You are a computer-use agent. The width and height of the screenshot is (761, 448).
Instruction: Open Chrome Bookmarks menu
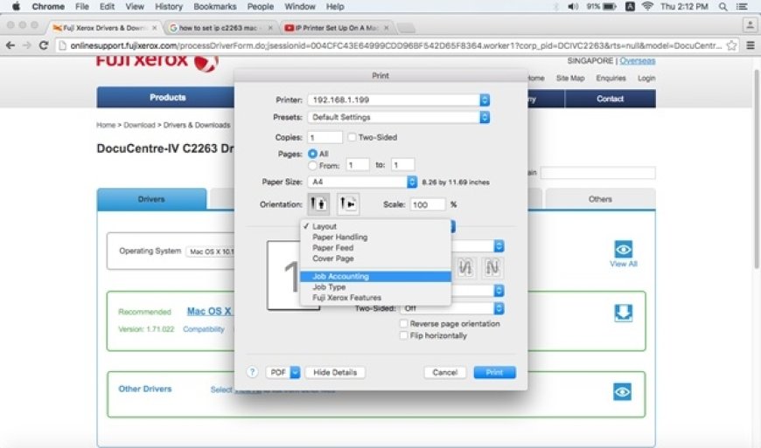click(x=214, y=6)
